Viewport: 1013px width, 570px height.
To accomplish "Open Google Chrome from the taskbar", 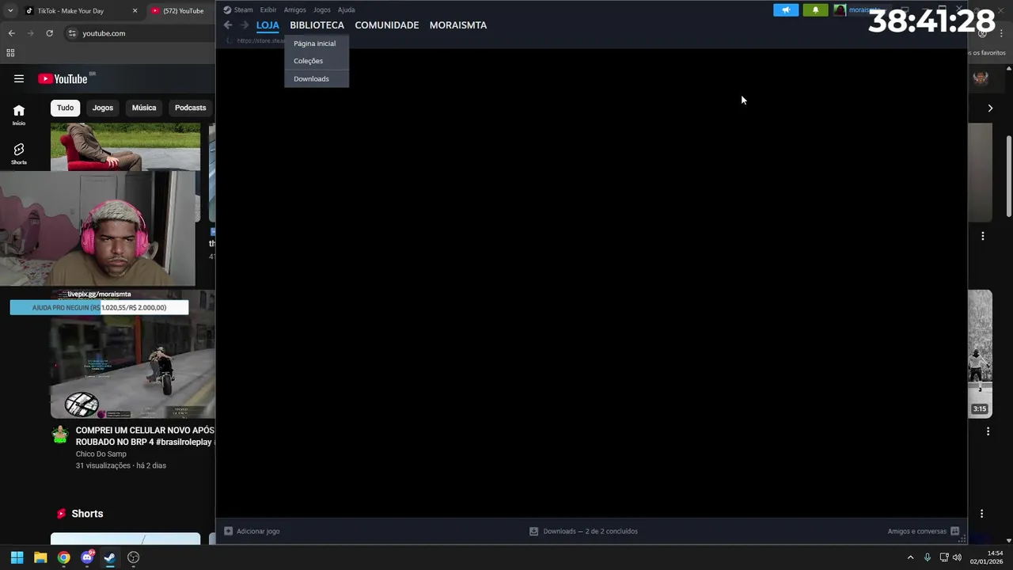I will (x=63, y=557).
